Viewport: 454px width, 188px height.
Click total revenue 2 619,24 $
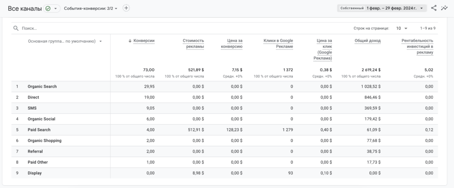(x=371, y=70)
